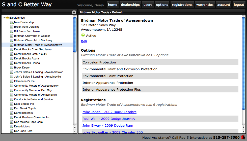Log out using the logout button

pyautogui.click(x=239, y=5)
